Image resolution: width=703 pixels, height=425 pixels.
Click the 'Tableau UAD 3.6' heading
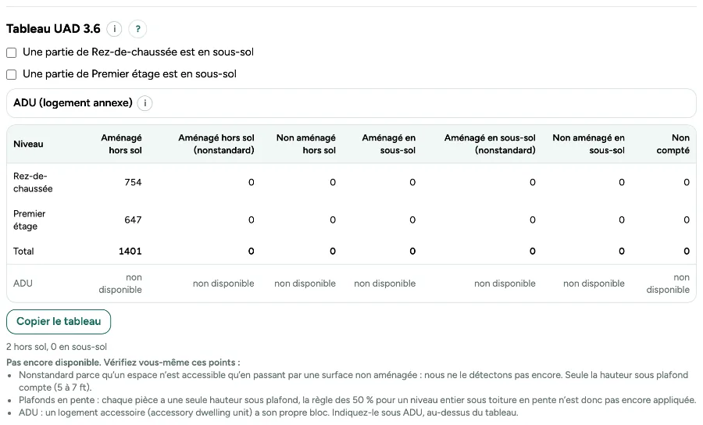(53, 29)
